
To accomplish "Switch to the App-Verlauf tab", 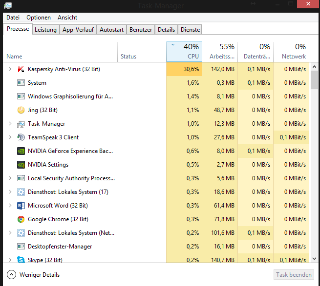I will 78,30.
